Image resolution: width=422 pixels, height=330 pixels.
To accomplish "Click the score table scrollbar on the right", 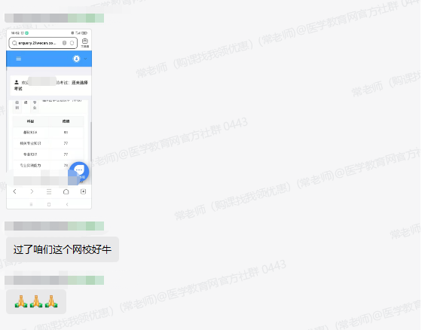I will click(91, 142).
